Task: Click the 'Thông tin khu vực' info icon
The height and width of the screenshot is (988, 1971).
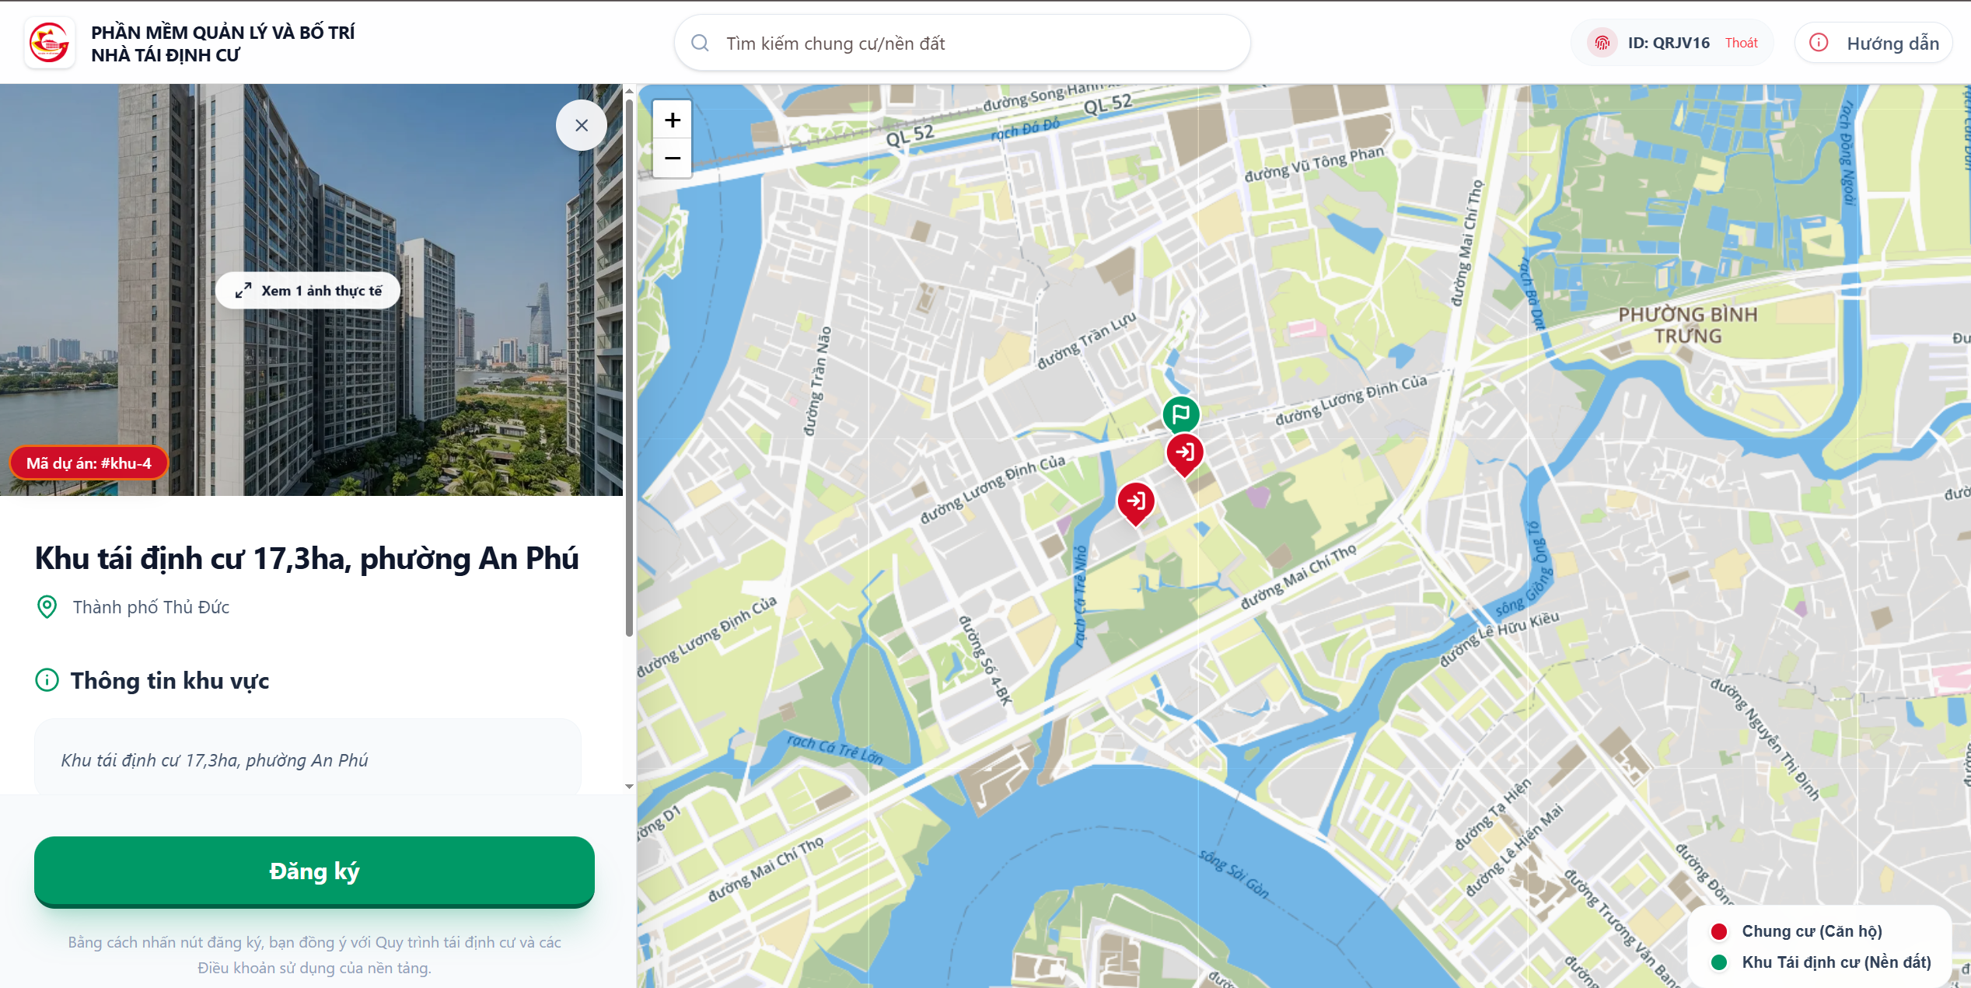Action: (47, 680)
